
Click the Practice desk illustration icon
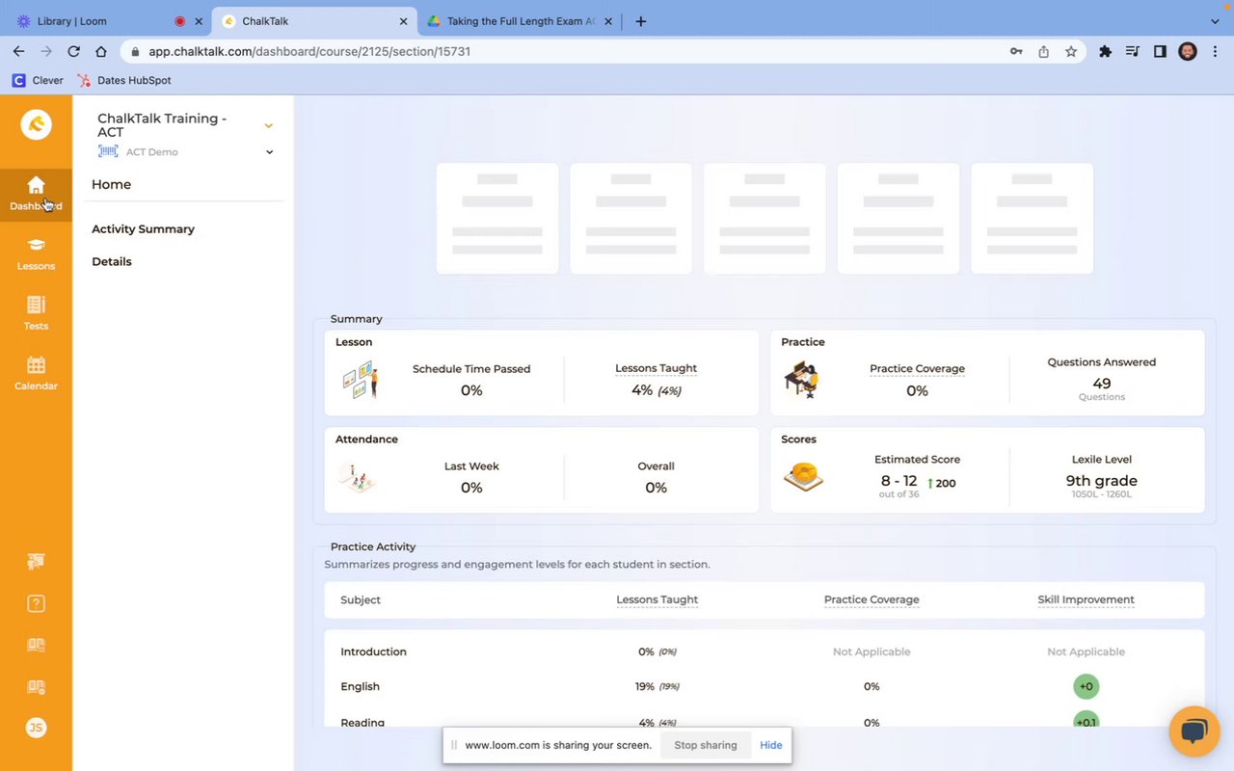[801, 380]
